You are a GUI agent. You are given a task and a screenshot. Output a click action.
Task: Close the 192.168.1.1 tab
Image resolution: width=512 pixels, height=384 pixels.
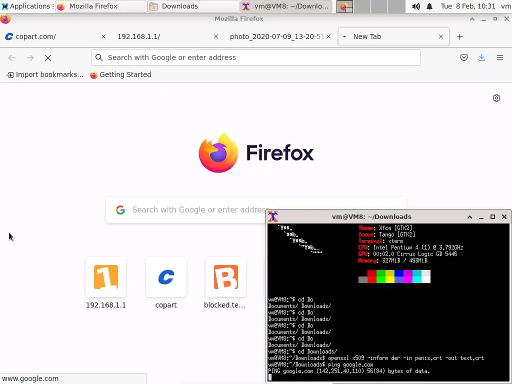(216, 36)
